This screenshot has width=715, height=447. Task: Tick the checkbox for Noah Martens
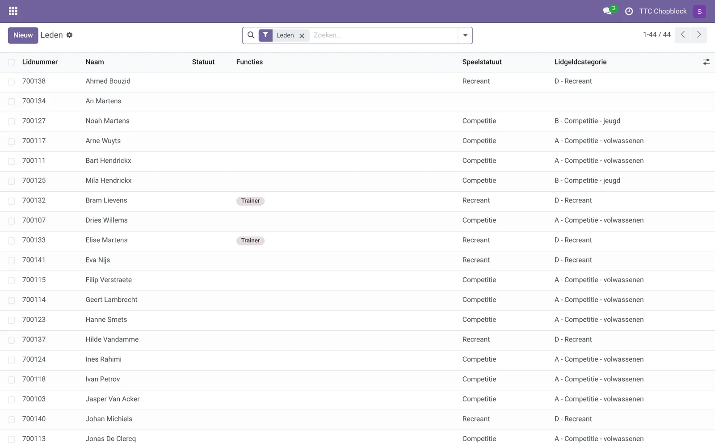[12, 122]
